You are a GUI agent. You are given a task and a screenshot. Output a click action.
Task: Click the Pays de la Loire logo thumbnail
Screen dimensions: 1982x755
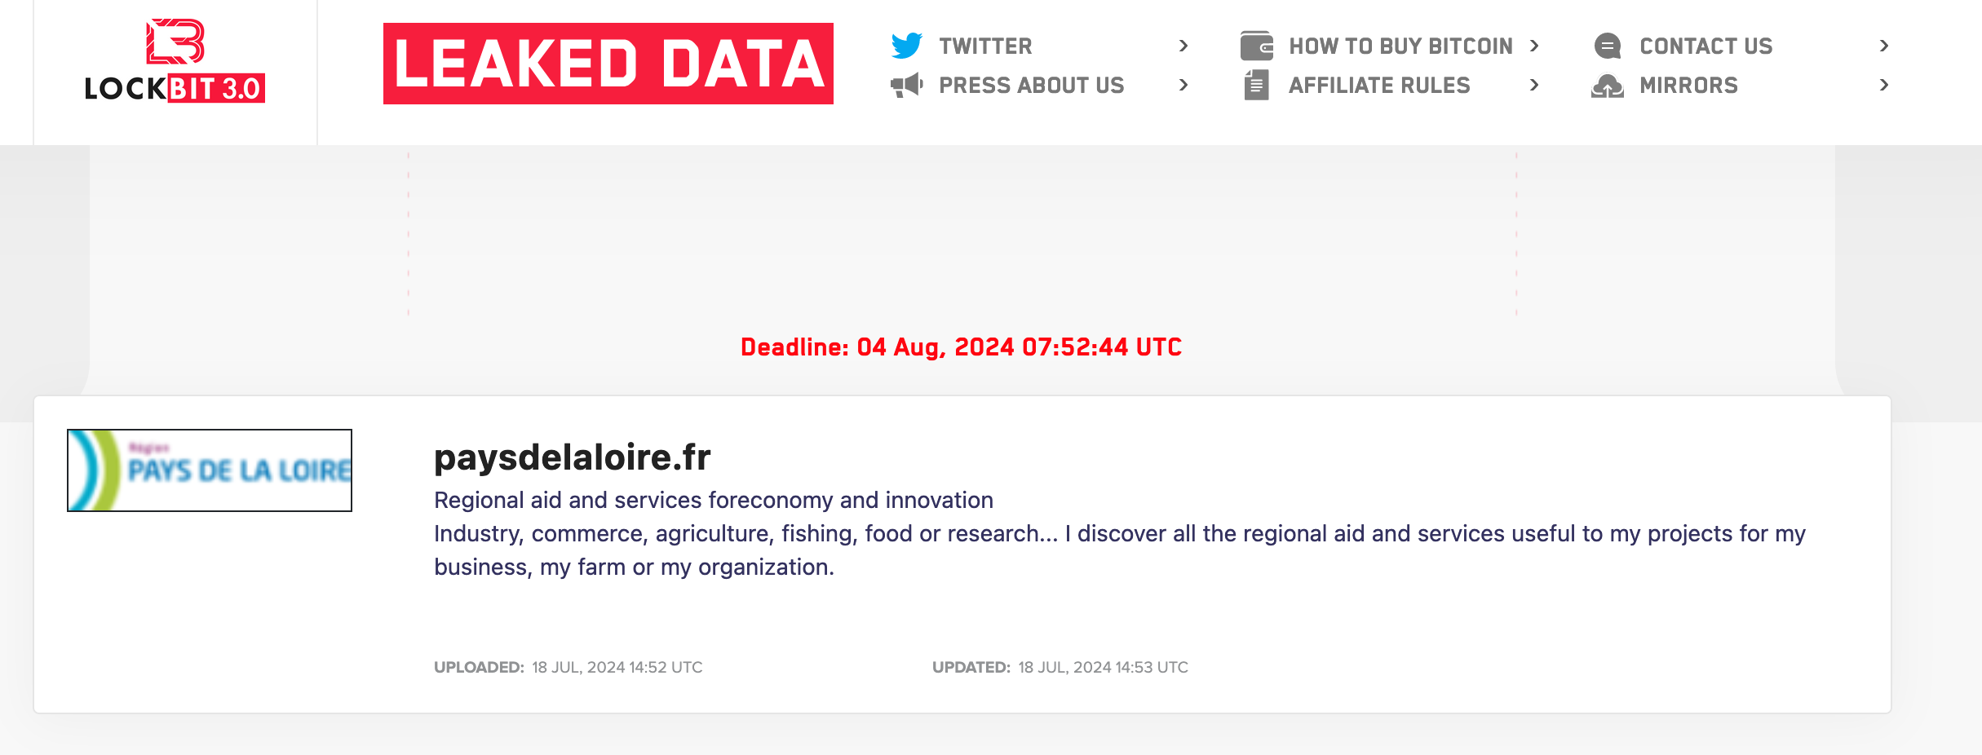tap(210, 470)
